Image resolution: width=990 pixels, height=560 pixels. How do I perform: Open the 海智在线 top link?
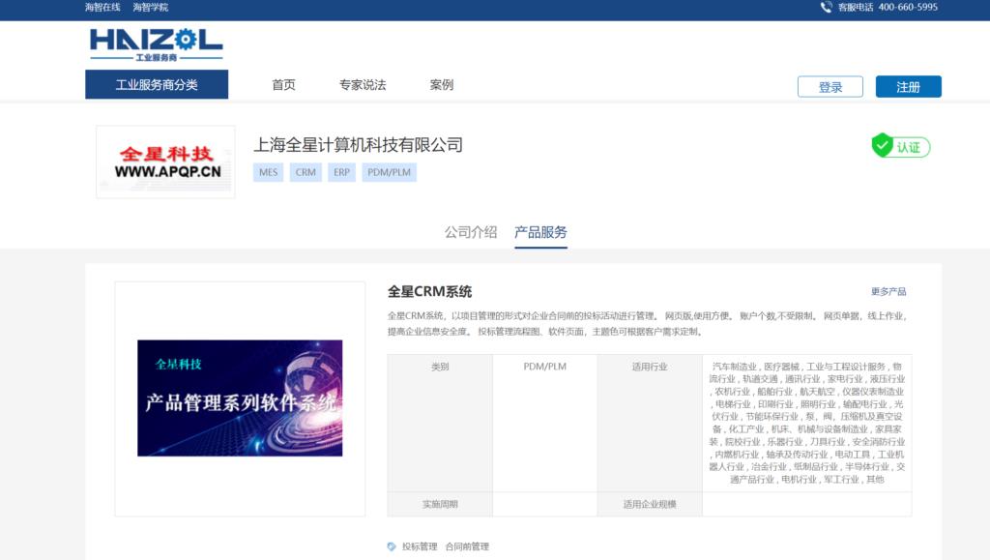tap(102, 7)
